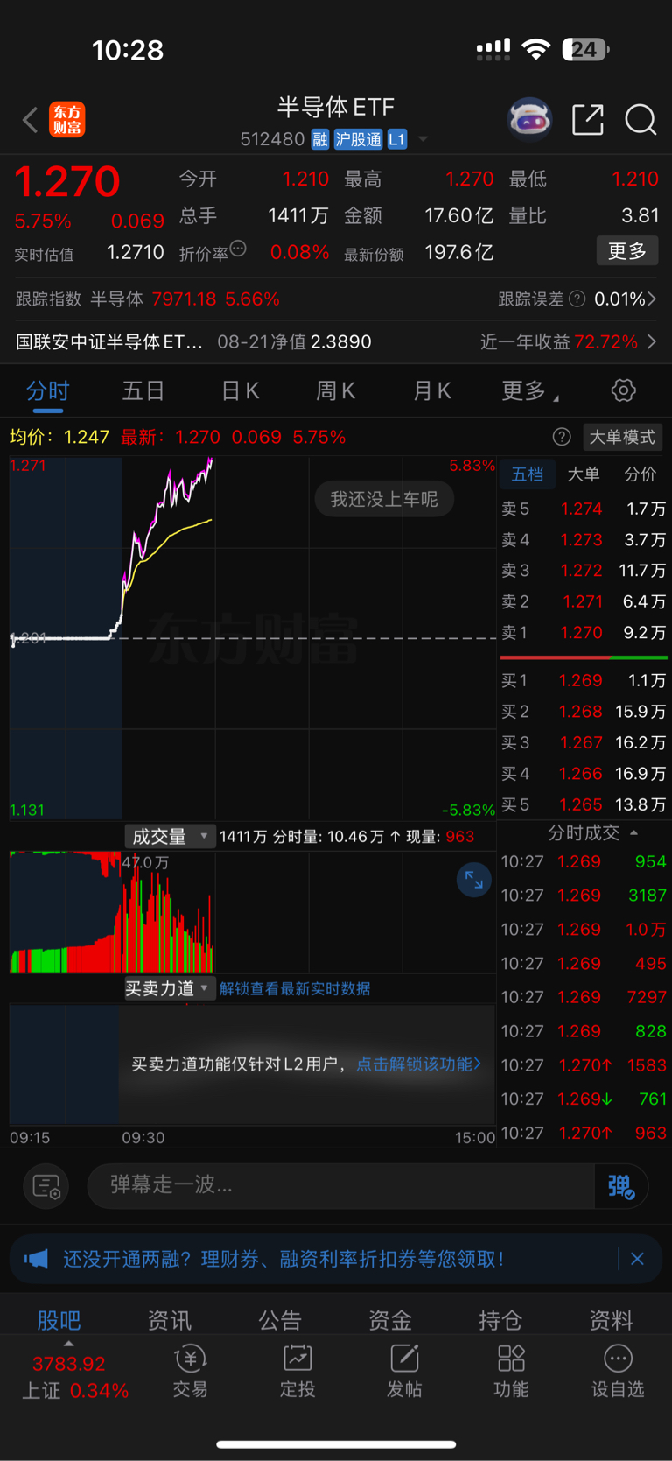
Task: Switch to 五日 chart tab
Action: 143,390
